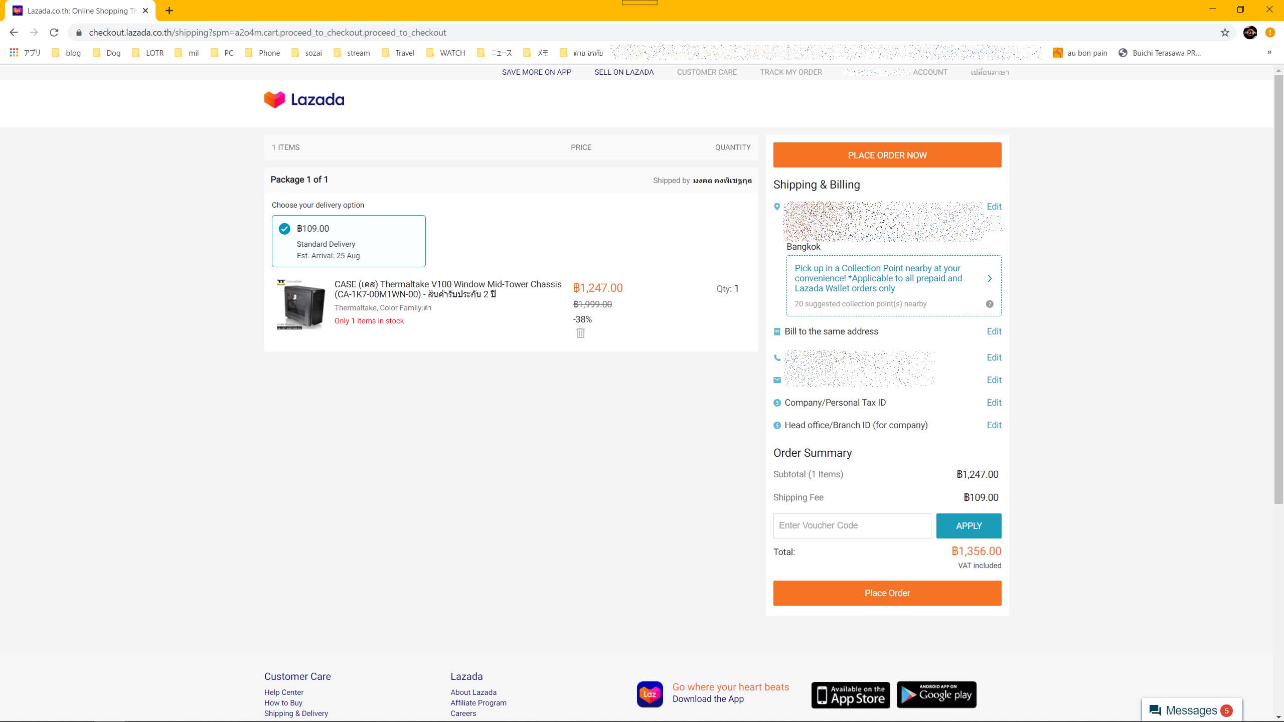Go back with browser back arrow
The width and height of the screenshot is (1284, 722).
[14, 33]
